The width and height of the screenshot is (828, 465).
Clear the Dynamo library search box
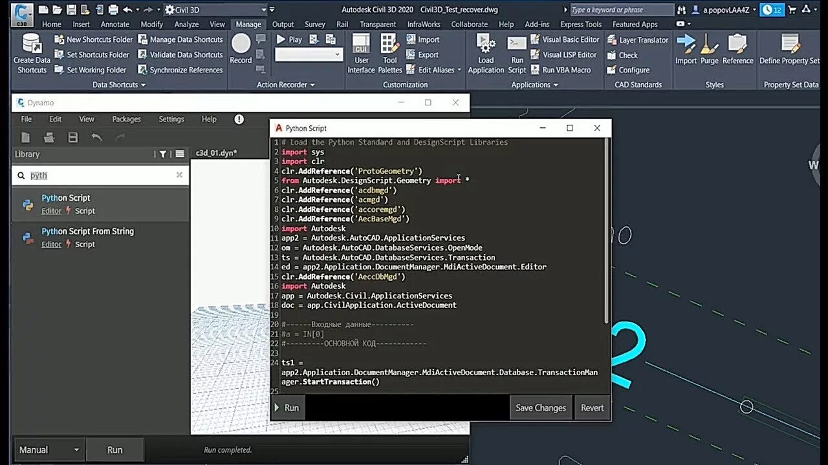(x=179, y=175)
